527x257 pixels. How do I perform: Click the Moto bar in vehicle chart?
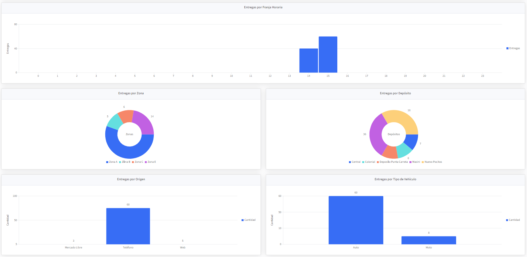(x=428, y=240)
